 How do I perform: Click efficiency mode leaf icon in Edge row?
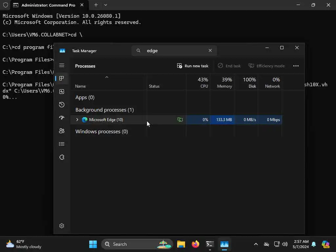point(180,120)
